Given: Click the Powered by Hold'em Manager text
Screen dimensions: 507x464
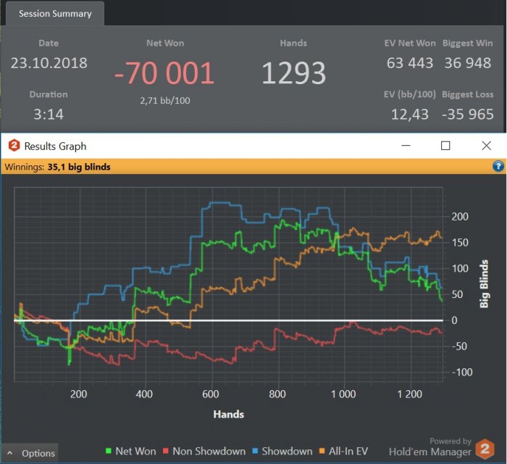Looking at the screenshot, I should [430, 447].
